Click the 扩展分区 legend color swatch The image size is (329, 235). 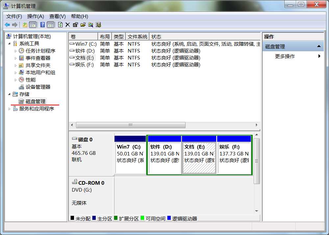(115, 218)
